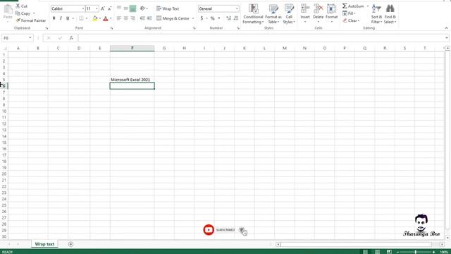
Task: Apply the Borders icon
Action: (x=81, y=18)
